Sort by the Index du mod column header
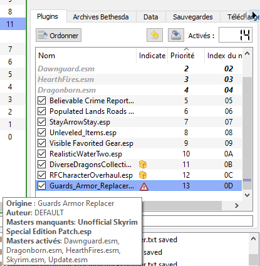This screenshot has height=266, width=260. 223,56
